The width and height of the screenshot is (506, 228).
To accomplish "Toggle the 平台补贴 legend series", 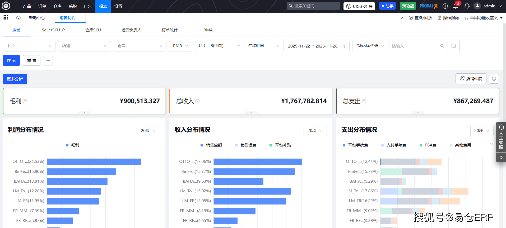I will tap(280, 145).
